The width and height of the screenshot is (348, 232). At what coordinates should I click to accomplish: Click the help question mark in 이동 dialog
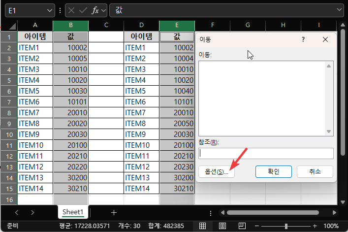tap(303, 39)
